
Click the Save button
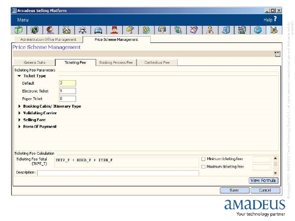click(234, 190)
